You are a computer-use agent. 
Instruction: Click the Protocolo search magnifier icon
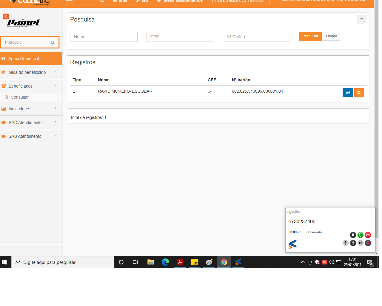[53, 42]
